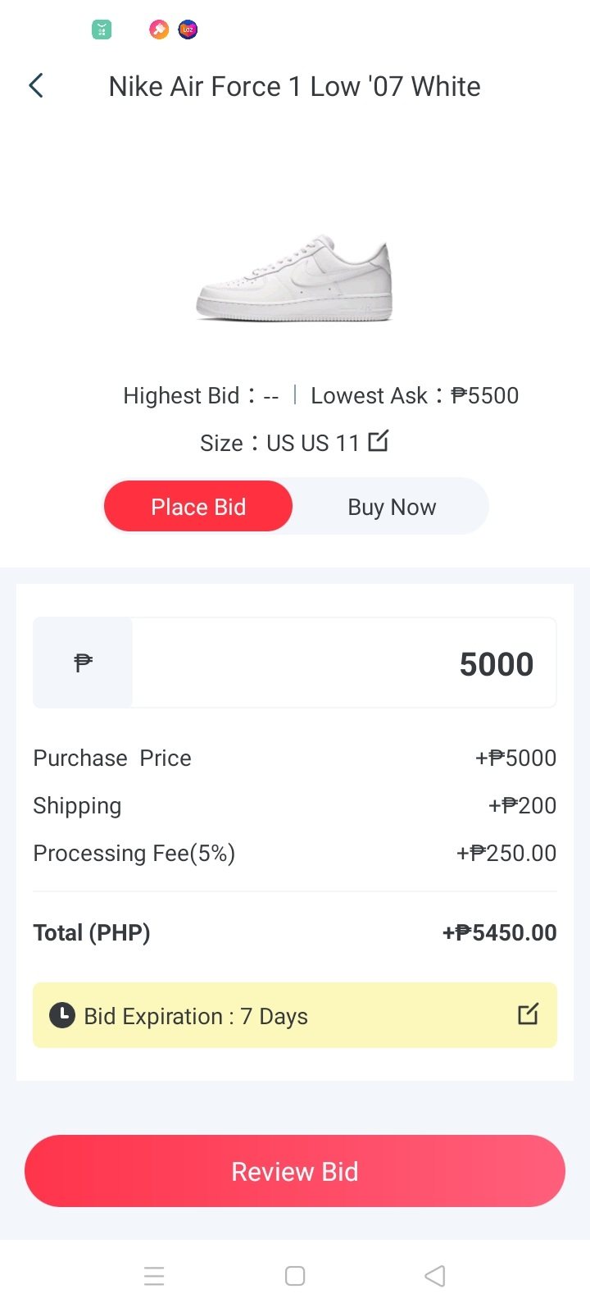The height and width of the screenshot is (1312, 590).
Task: Edit the shoe size US 11
Action: click(378, 441)
